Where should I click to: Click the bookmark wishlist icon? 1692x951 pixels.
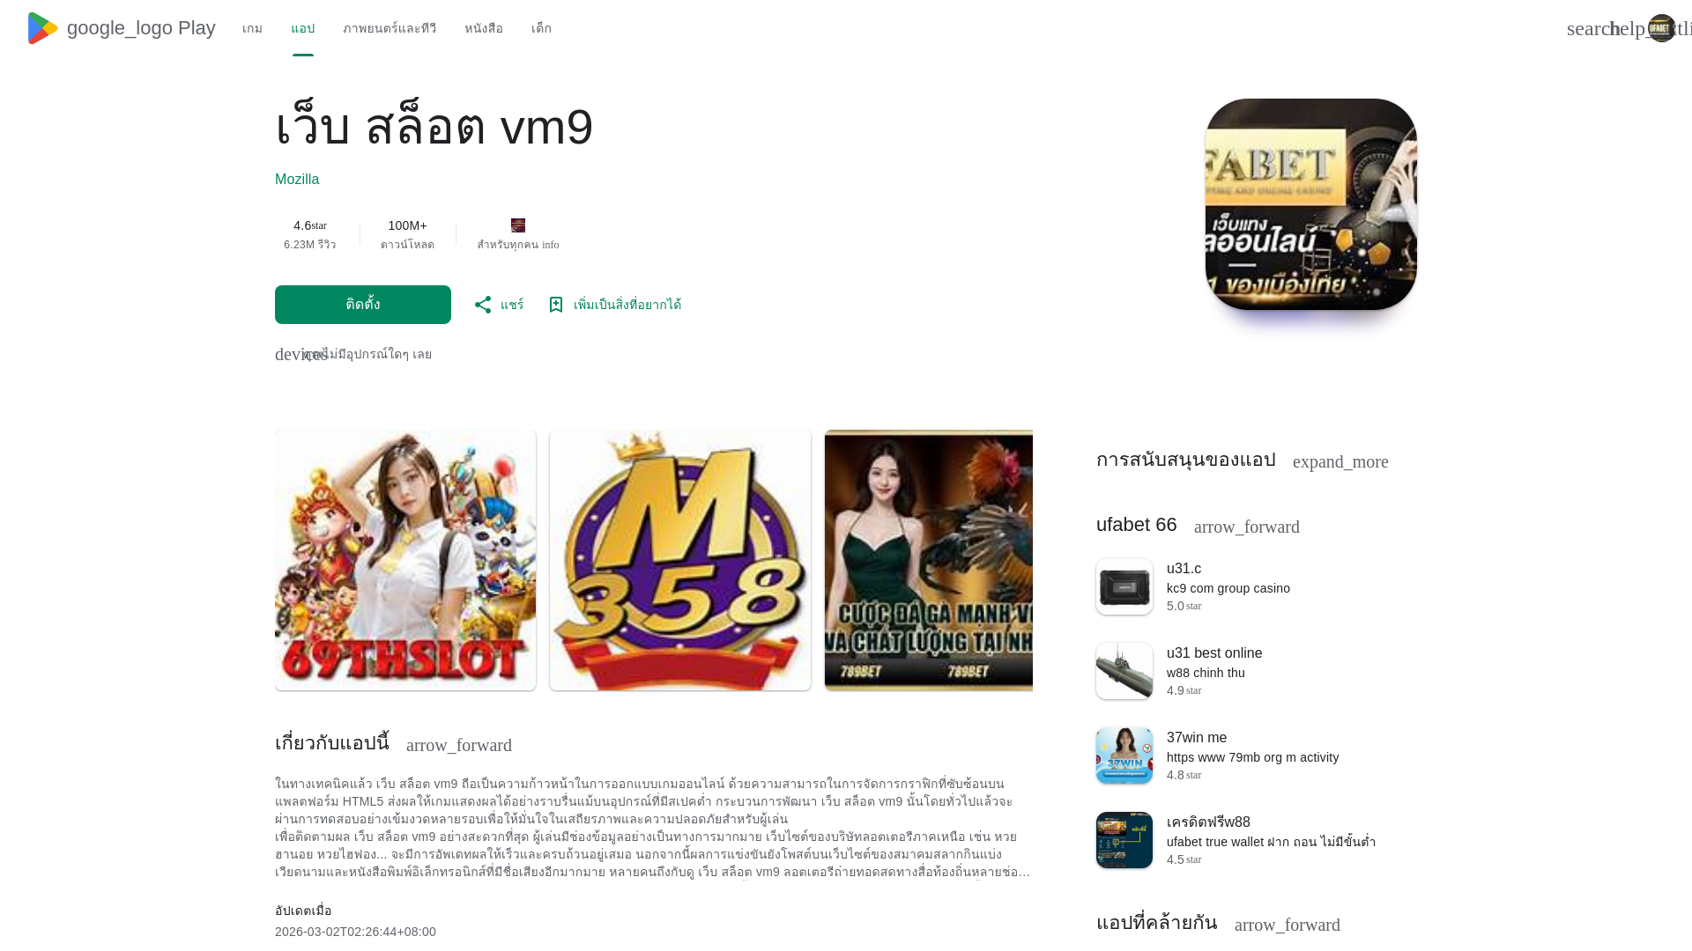pyautogui.click(x=556, y=305)
